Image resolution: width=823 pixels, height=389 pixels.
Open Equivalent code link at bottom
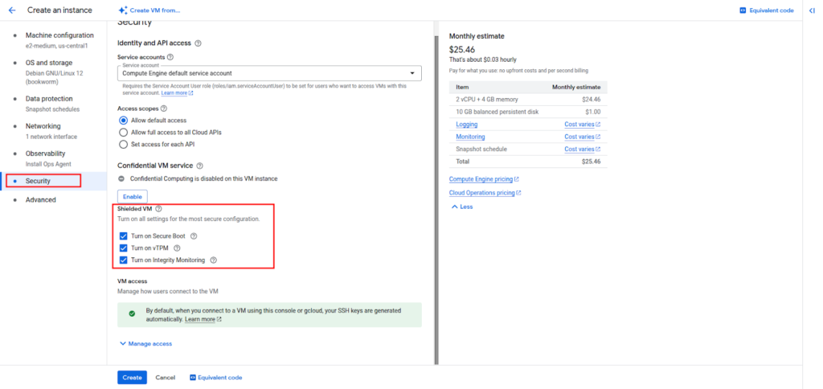215,378
